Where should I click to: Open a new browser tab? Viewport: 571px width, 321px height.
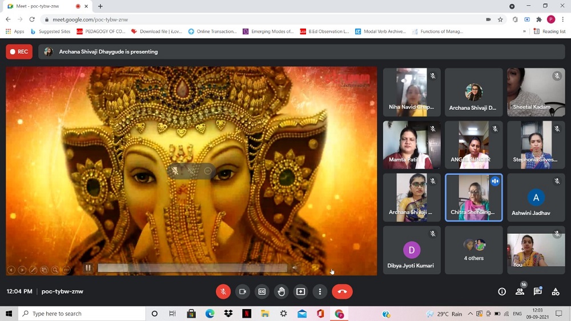tap(100, 6)
